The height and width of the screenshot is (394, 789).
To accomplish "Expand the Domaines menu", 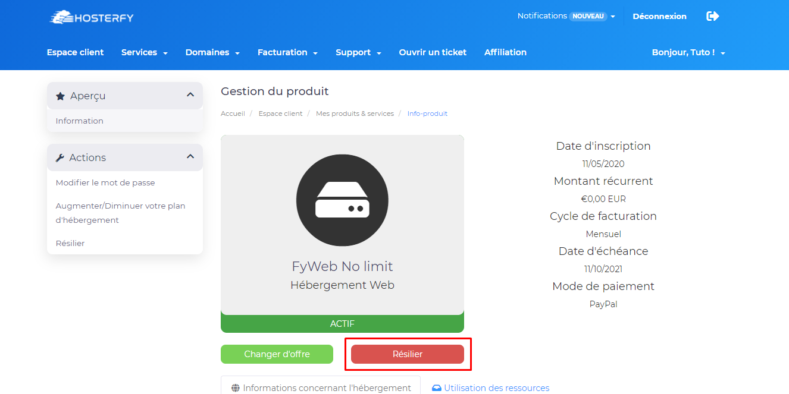I will click(212, 52).
